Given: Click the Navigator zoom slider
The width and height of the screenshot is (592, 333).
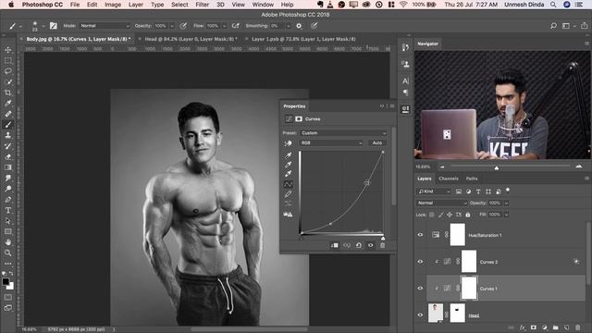Looking at the screenshot, I should click(x=497, y=167).
